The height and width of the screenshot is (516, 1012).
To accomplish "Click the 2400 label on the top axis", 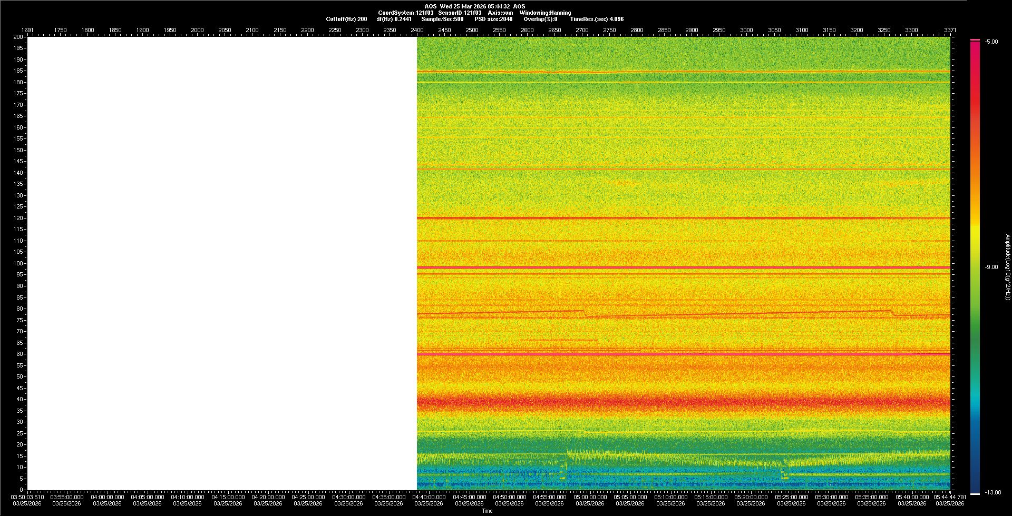I will (417, 30).
